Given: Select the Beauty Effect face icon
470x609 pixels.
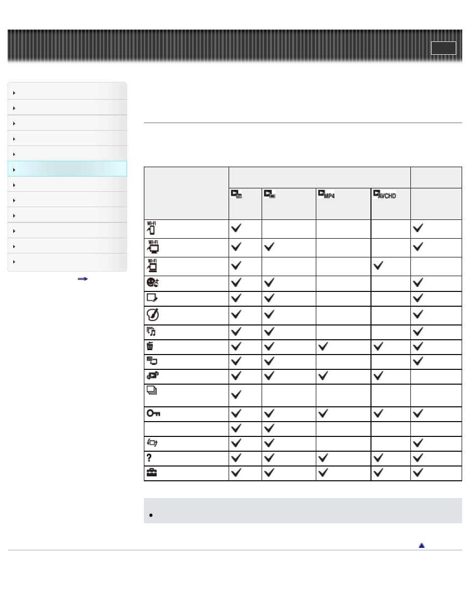Looking at the screenshot, I should point(153,283).
